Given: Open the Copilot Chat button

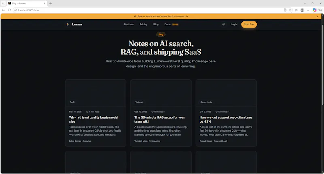Looking at the screenshot, I should click(318, 10).
